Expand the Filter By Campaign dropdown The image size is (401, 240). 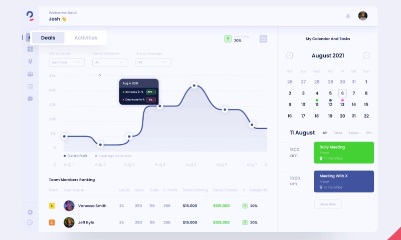pyautogui.click(x=153, y=62)
